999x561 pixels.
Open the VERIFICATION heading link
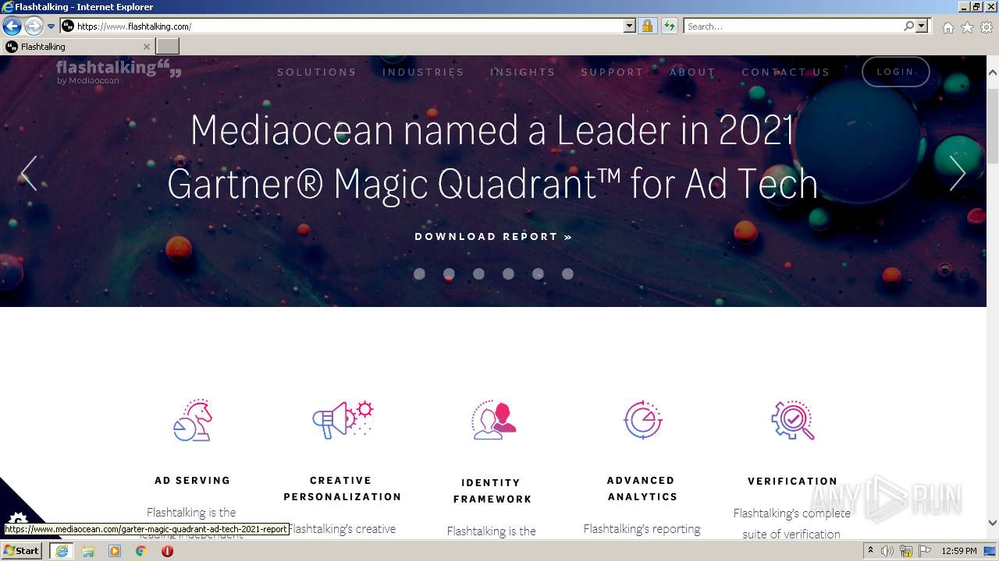pos(792,481)
